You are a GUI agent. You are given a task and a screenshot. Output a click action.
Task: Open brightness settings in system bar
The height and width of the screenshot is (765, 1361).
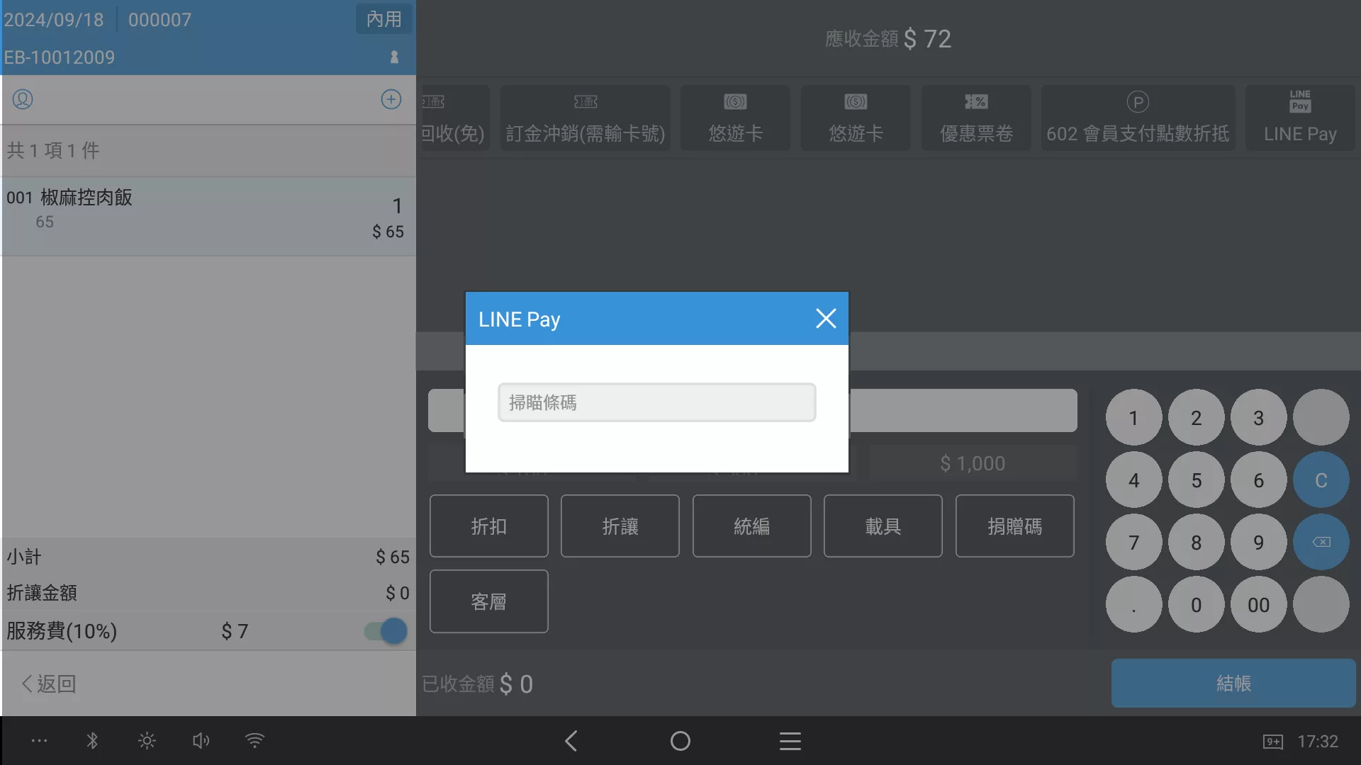147,741
